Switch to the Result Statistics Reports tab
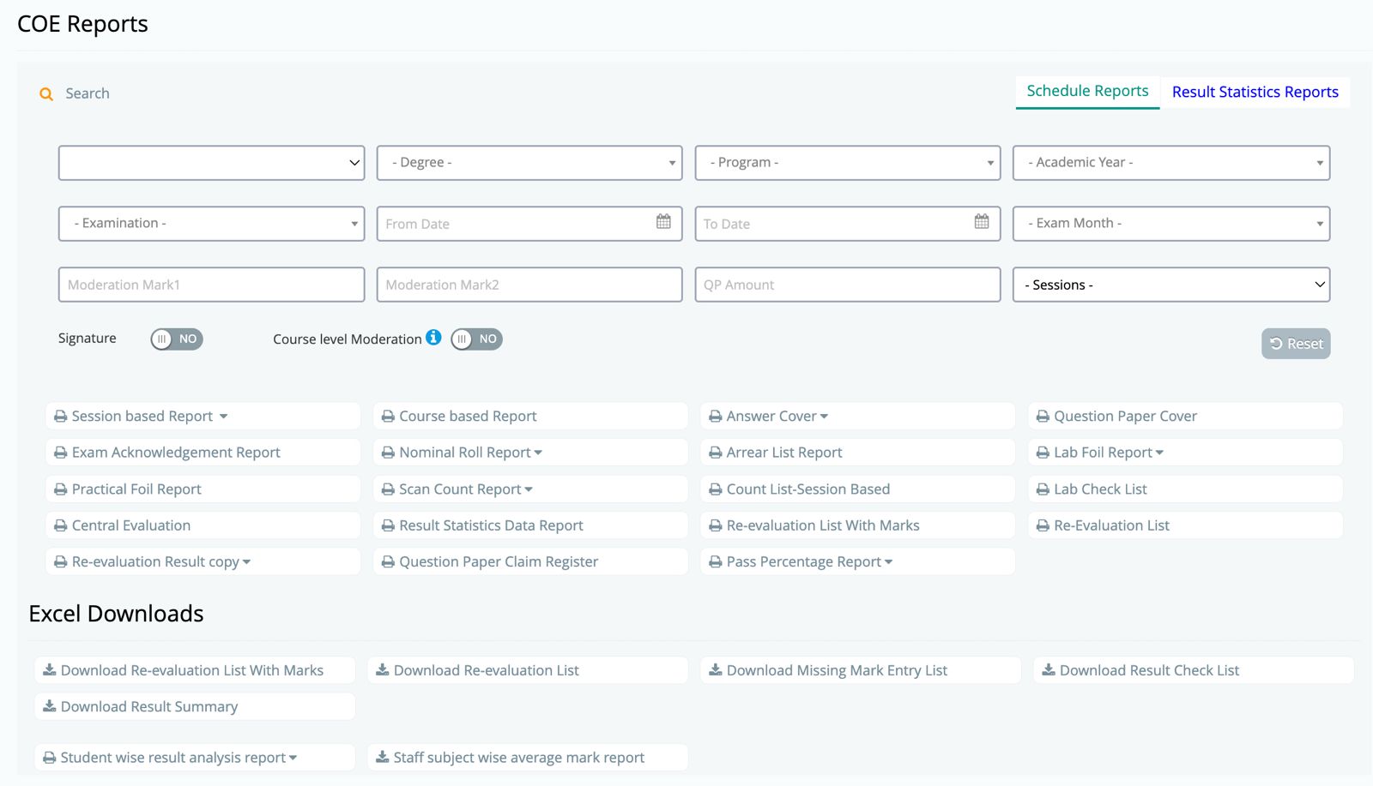1373x786 pixels. click(x=1255, y=92)
